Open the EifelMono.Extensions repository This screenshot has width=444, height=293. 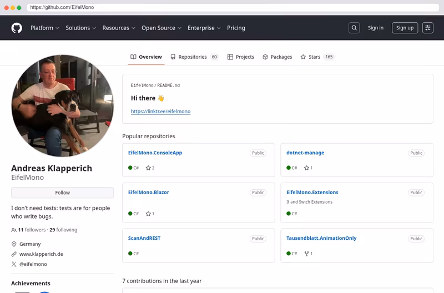312,192
